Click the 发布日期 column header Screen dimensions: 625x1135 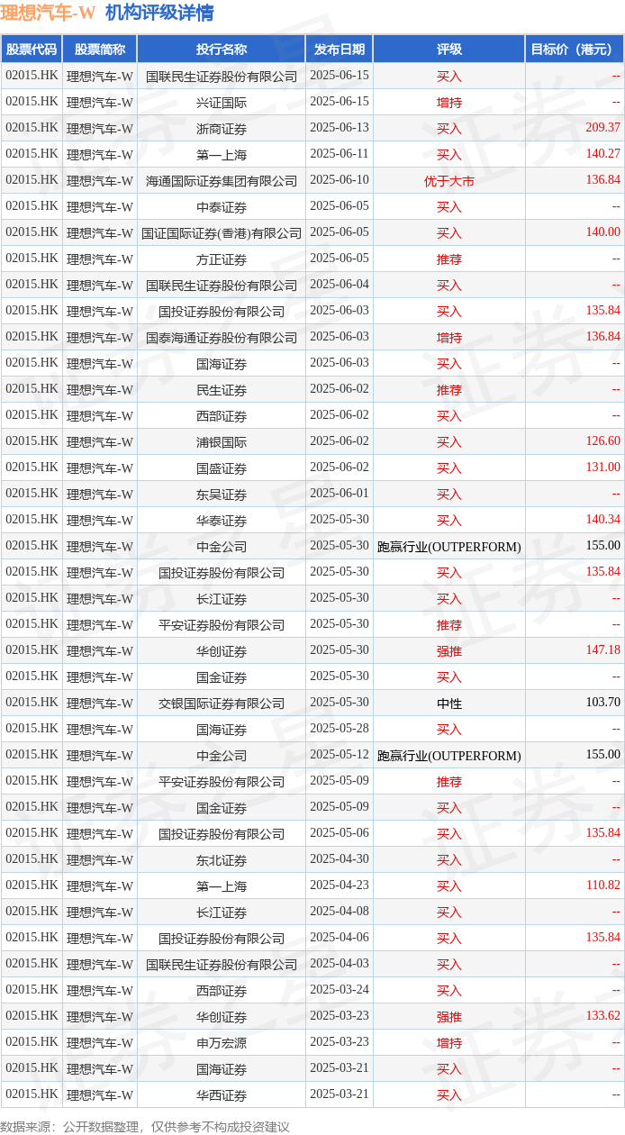click(x=340, y=50)
